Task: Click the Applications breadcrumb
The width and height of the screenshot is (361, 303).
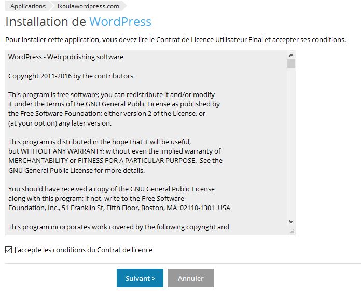Action: pos(28,6)
